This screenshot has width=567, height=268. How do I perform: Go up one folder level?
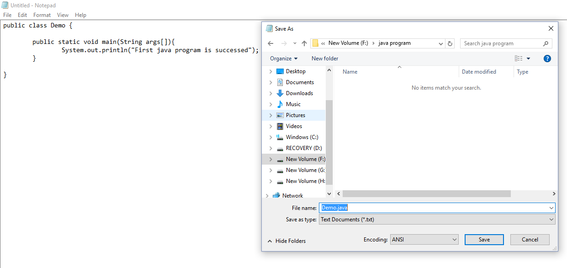tap(304, 43)
